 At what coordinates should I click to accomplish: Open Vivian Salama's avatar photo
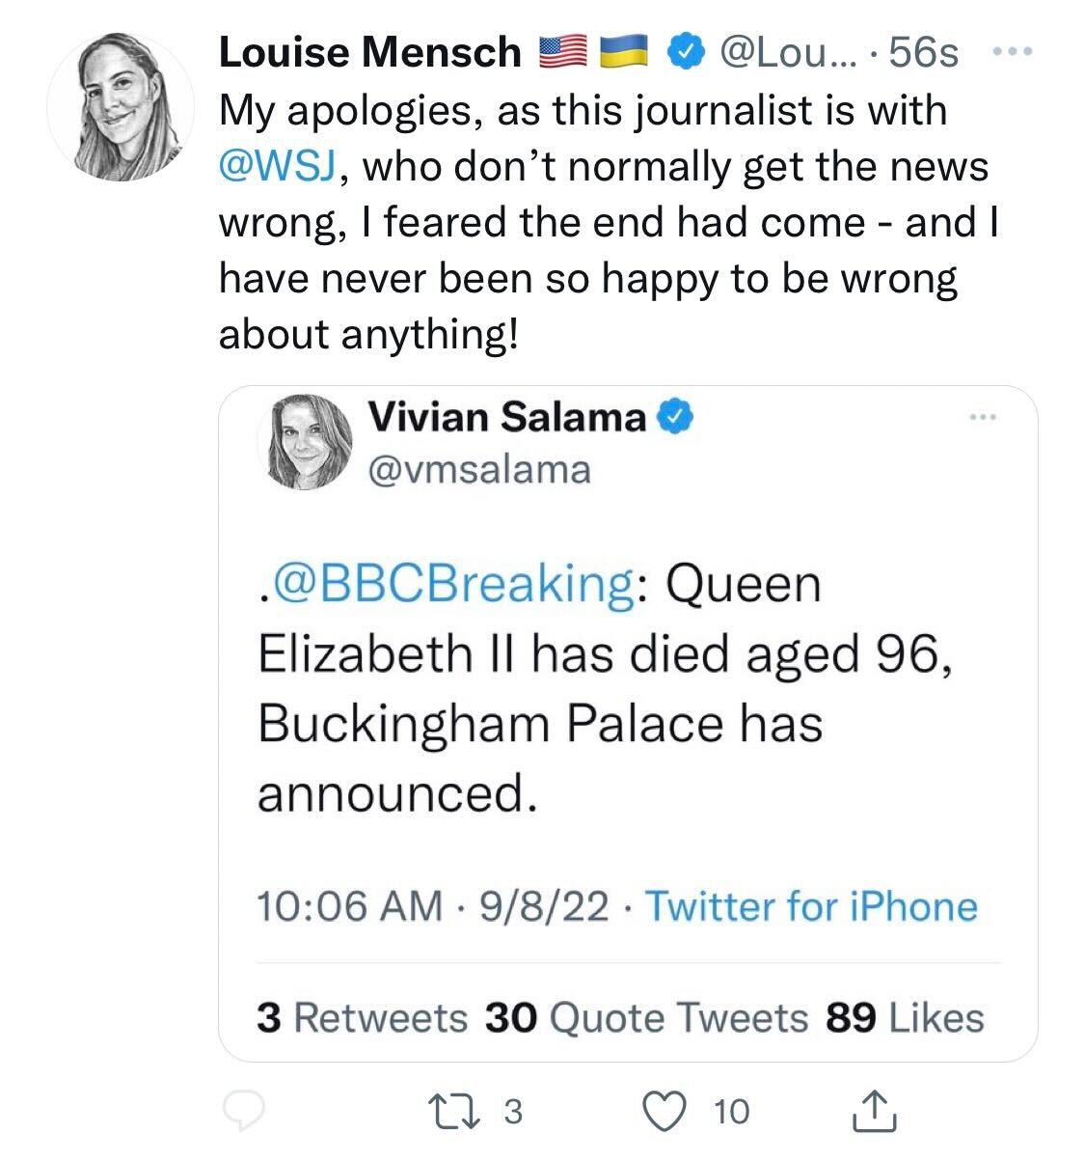tap(305, 440)
